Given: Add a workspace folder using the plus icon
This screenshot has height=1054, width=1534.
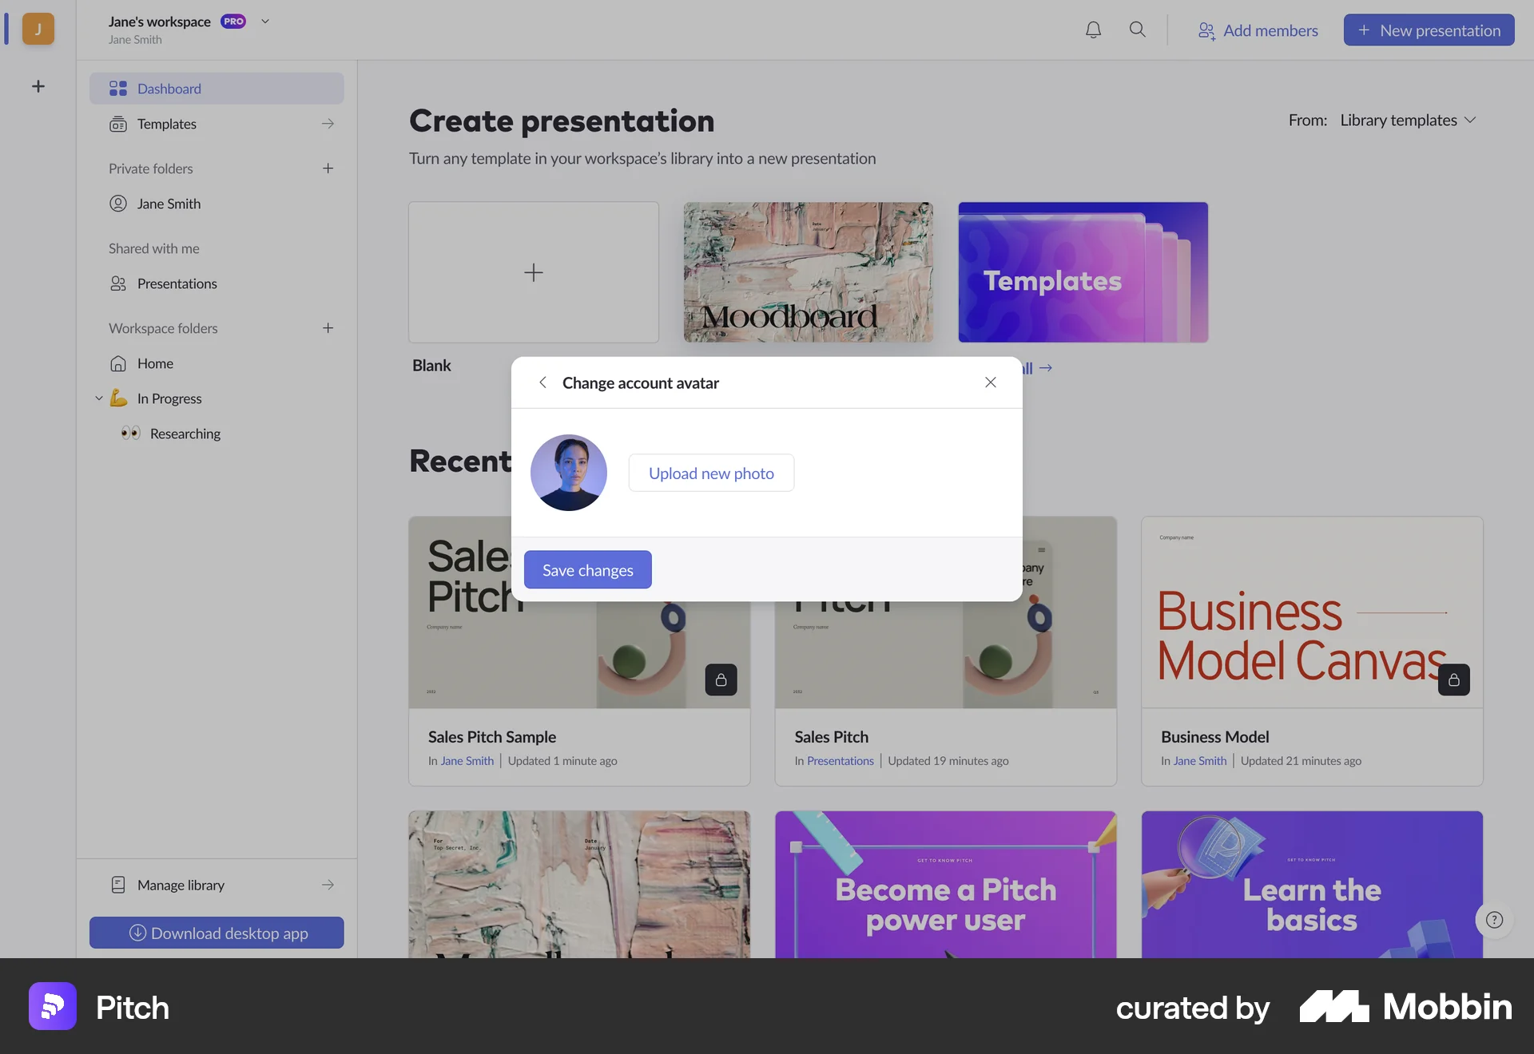Looking at the screenshot, I should tap(328, 327).
